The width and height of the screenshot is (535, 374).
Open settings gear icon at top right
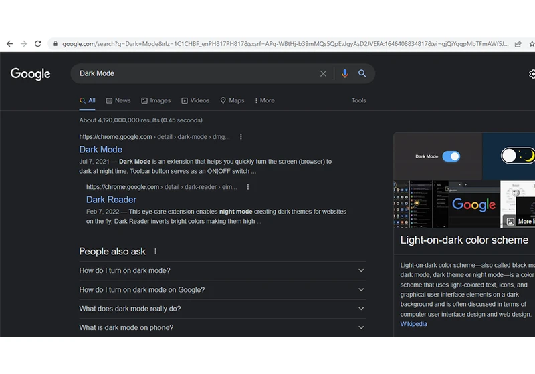[x=532, y=74]
